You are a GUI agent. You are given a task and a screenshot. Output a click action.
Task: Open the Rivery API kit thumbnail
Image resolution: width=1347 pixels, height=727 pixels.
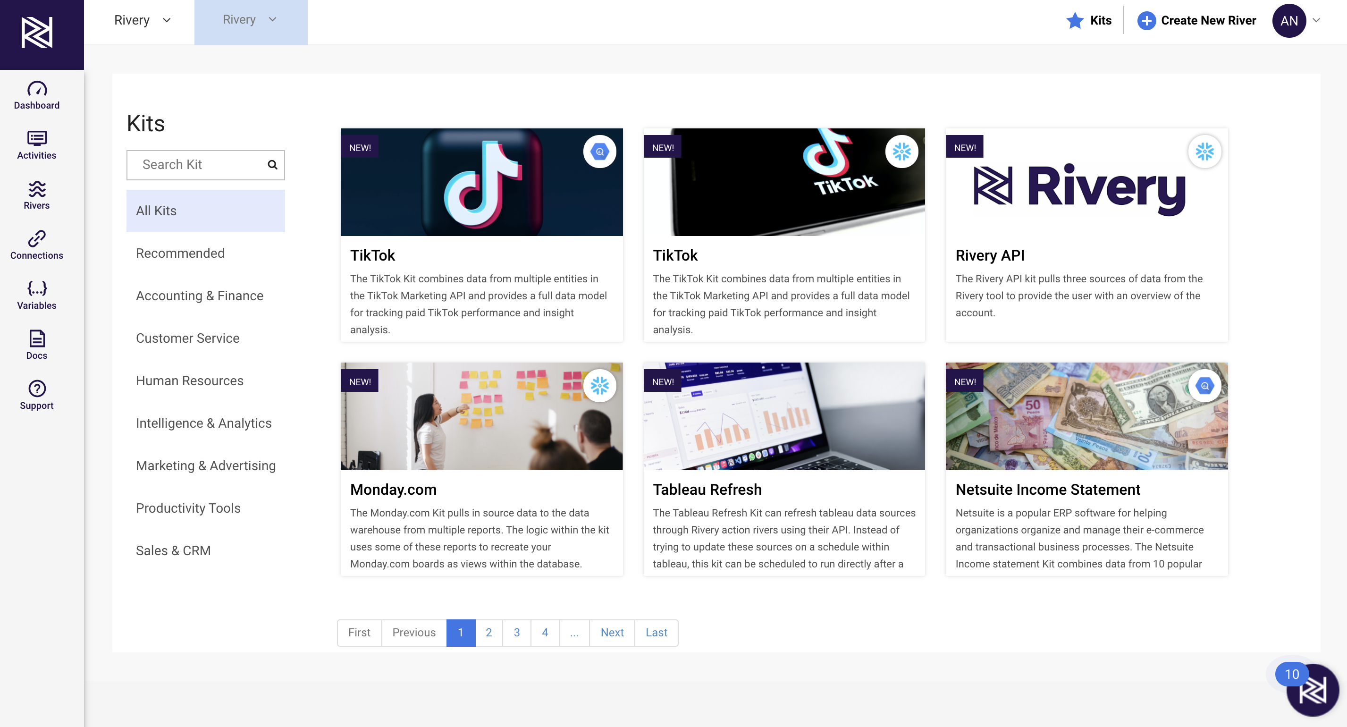pos(1086,182)
